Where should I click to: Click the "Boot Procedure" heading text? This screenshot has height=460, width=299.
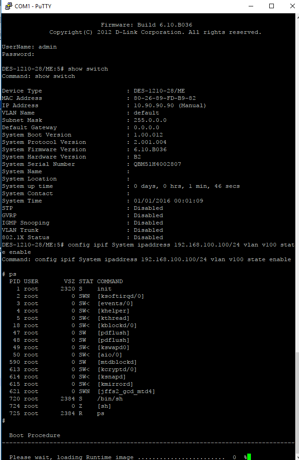click(34, 435)
